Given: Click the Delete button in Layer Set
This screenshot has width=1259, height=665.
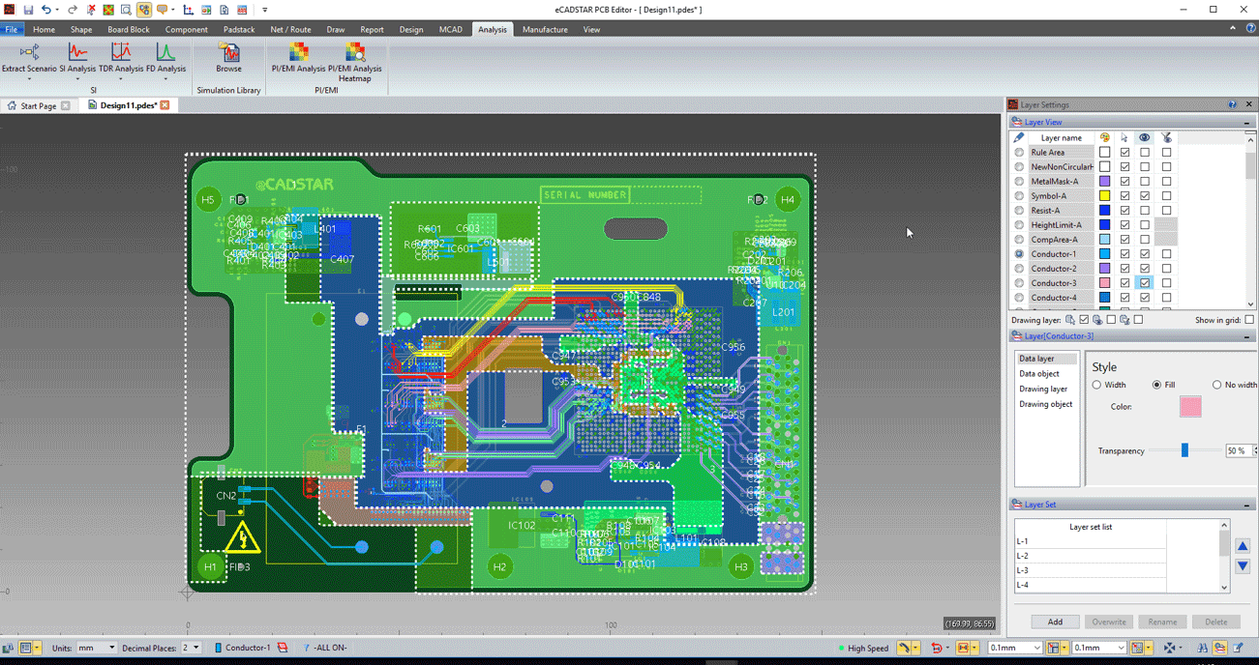Looking at the screenshot, I should 1216,622.
